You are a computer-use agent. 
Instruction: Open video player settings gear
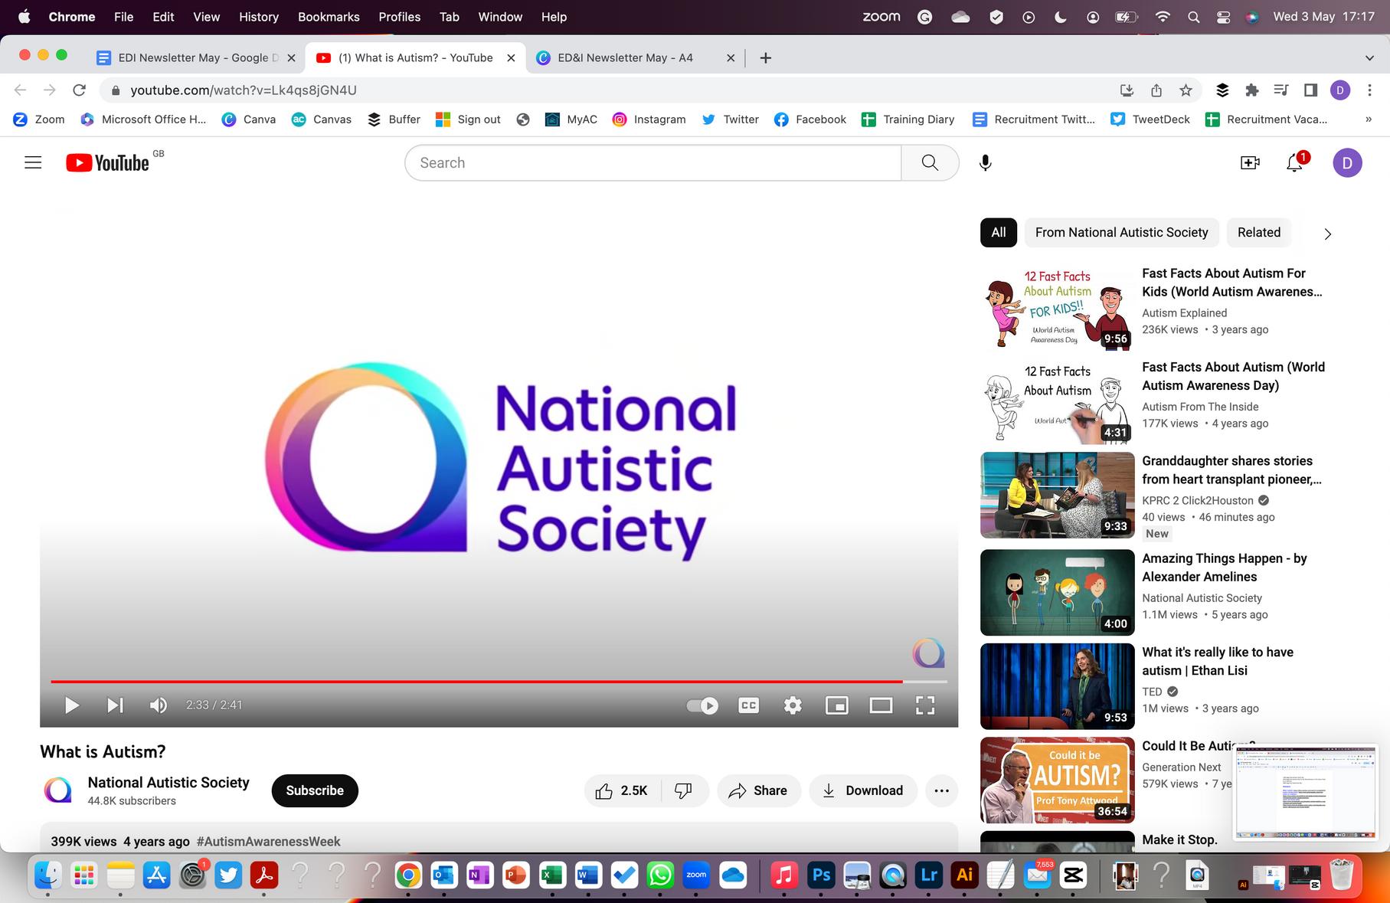point(793,705)
